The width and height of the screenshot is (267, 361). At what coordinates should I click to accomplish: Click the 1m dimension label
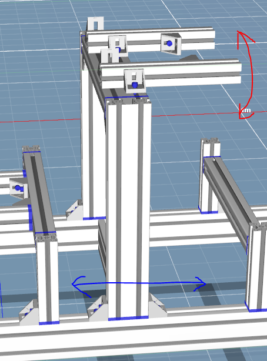[246, 111]
